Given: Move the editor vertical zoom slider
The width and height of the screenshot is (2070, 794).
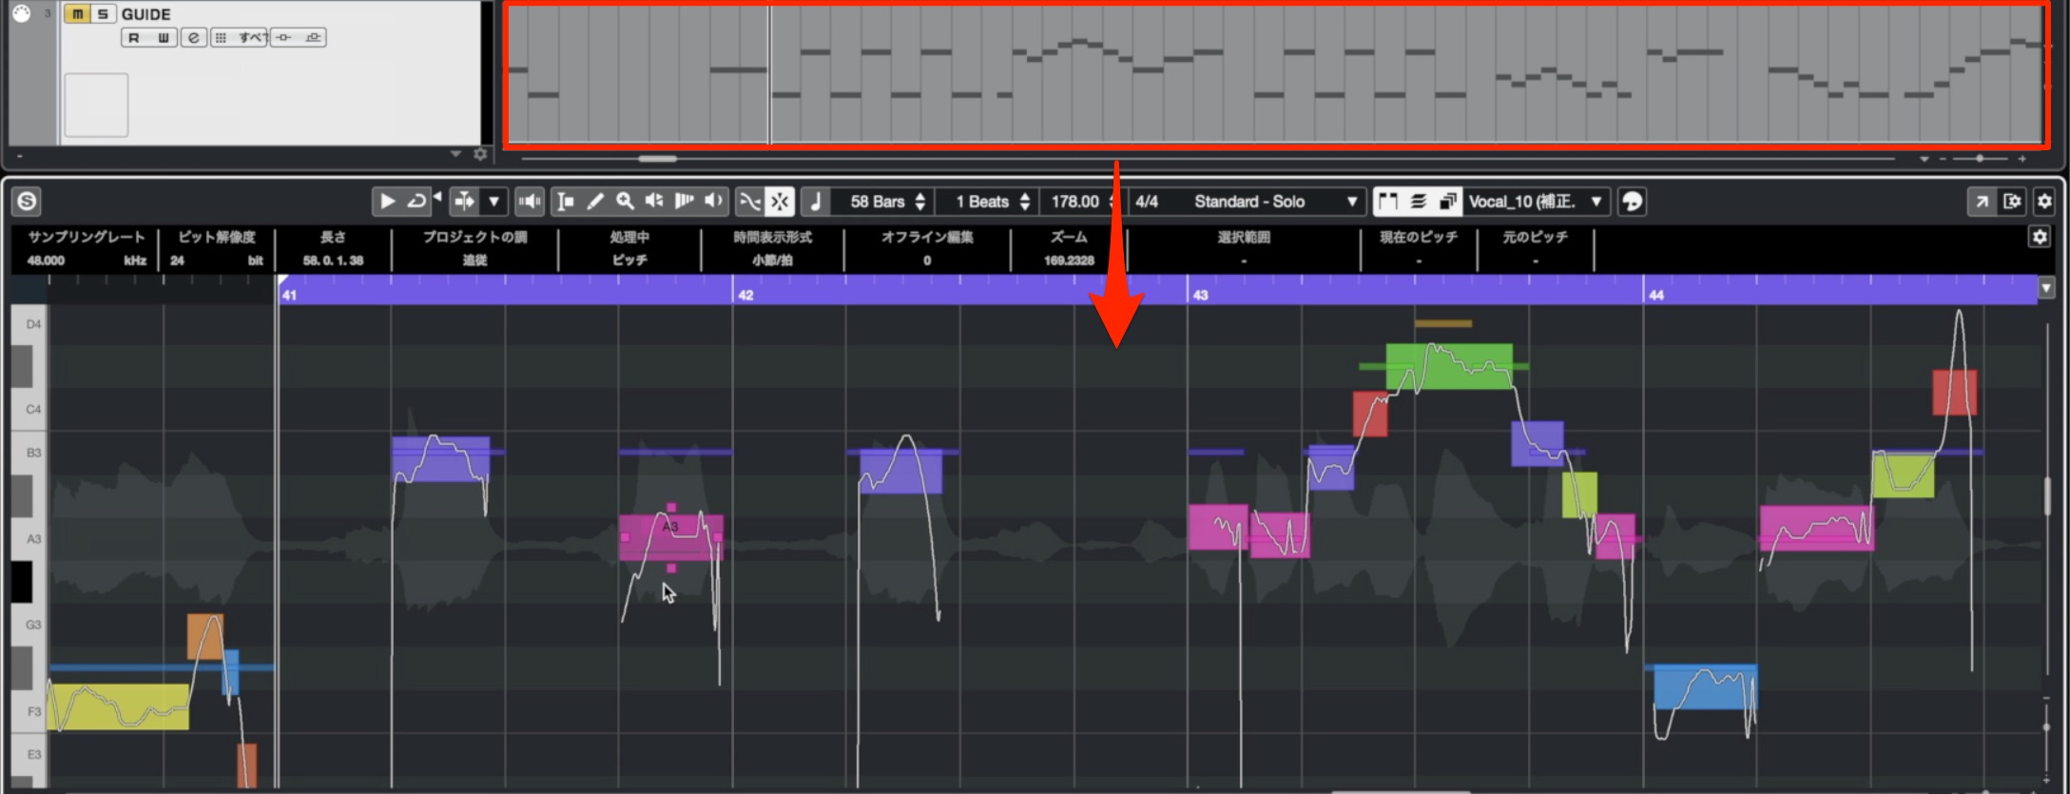Looking at the screenshot, I should coord(2046,727).
